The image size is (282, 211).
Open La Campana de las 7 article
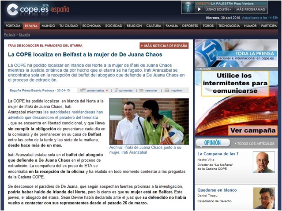tap(218, 154)
